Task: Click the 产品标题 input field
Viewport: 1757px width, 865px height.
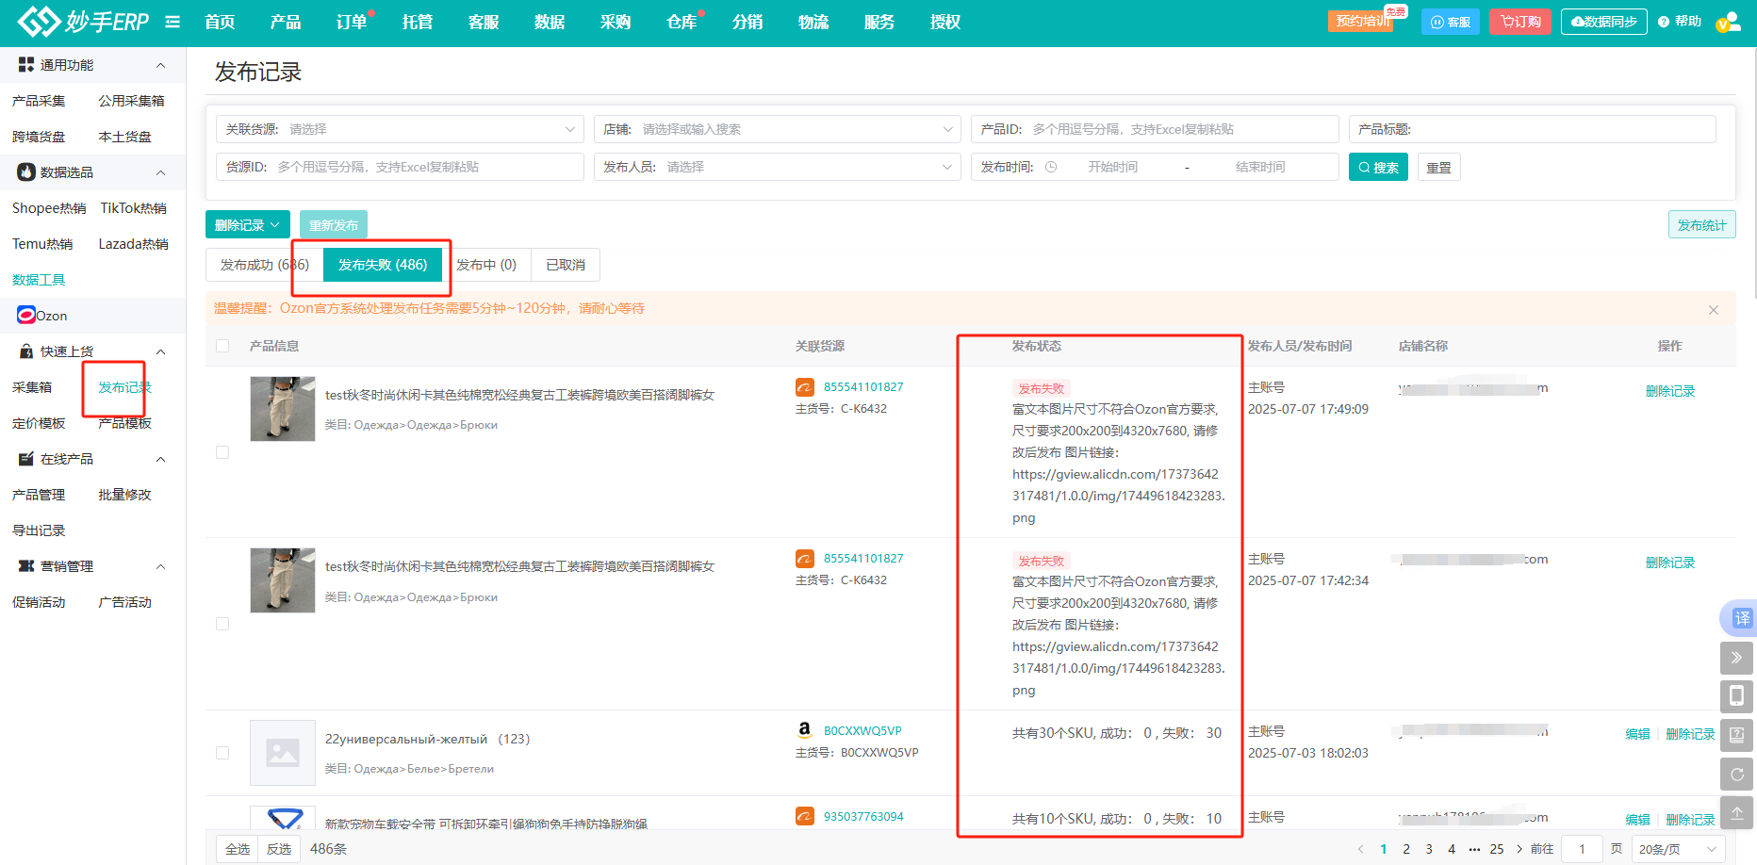Action: coord(1560,129)
